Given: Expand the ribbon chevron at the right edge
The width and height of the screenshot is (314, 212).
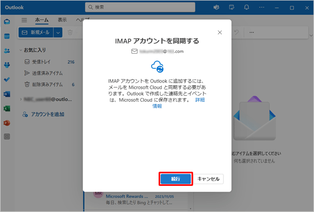Looking at the screenshot, I should (x=311, y=36).
